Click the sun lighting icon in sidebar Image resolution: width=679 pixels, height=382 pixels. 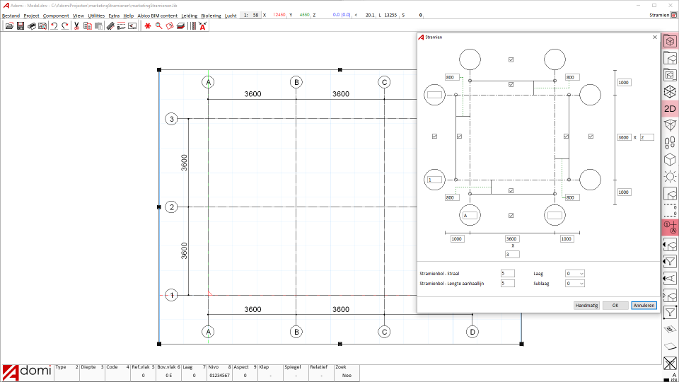tap(670, 177)
